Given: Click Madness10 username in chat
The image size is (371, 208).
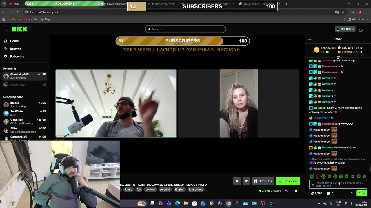Looking at the screenshot, I should click(x=329, y=148).
